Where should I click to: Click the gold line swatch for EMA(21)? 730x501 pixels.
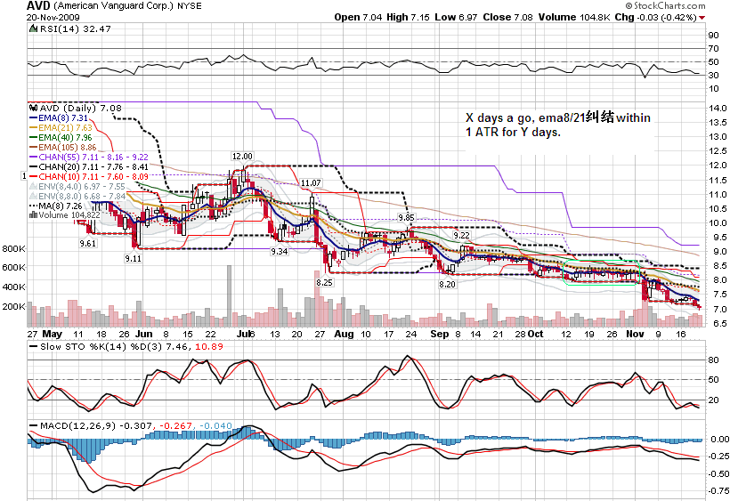click(33, 128)
